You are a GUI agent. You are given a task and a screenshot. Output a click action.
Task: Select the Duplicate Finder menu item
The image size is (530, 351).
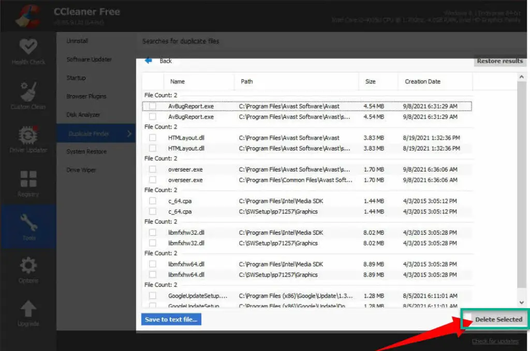[x=96, y=134]
